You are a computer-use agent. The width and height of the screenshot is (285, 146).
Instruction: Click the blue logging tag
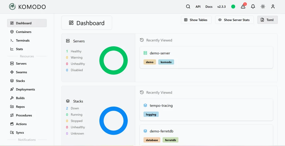point(151,114)
